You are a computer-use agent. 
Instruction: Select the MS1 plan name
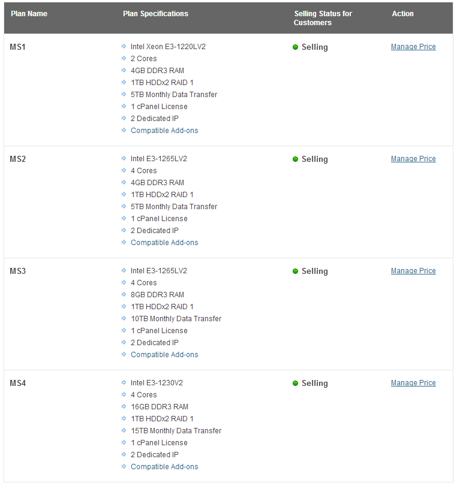tap(17, 47)
